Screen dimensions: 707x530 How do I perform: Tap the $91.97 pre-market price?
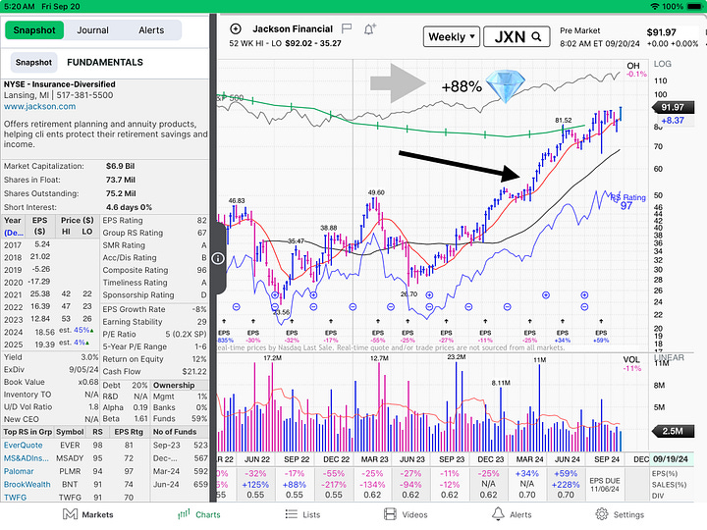pos(661,32)
